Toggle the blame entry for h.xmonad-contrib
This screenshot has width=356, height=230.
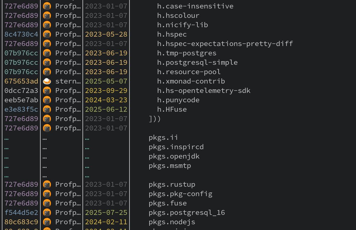tap(21, 81)
